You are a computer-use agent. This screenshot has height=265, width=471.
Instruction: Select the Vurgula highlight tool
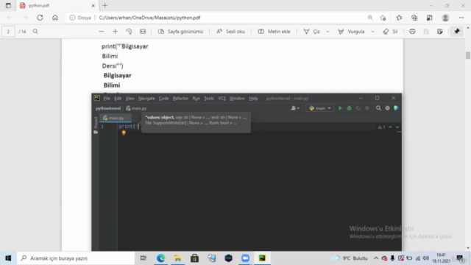click(351, 32)
